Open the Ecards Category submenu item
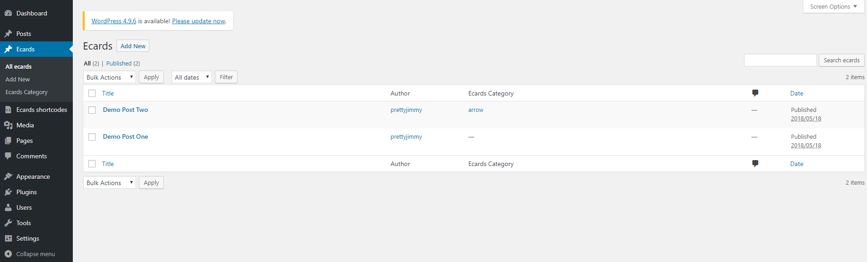Image resolution: width=867 pixels, height=262 pixels. point(26,92)
